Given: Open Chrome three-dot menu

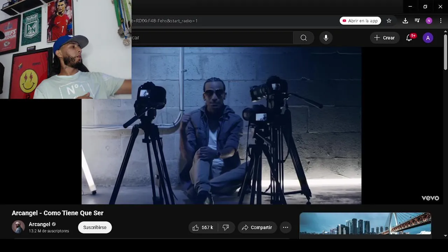Looking at the screenshot, I should (x=441, y=21).
